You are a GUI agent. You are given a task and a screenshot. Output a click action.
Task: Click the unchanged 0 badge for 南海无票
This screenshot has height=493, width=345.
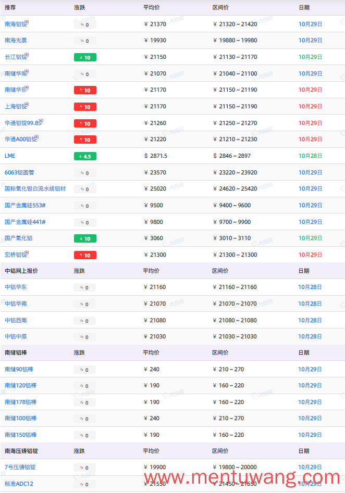(x=85, y=41)
